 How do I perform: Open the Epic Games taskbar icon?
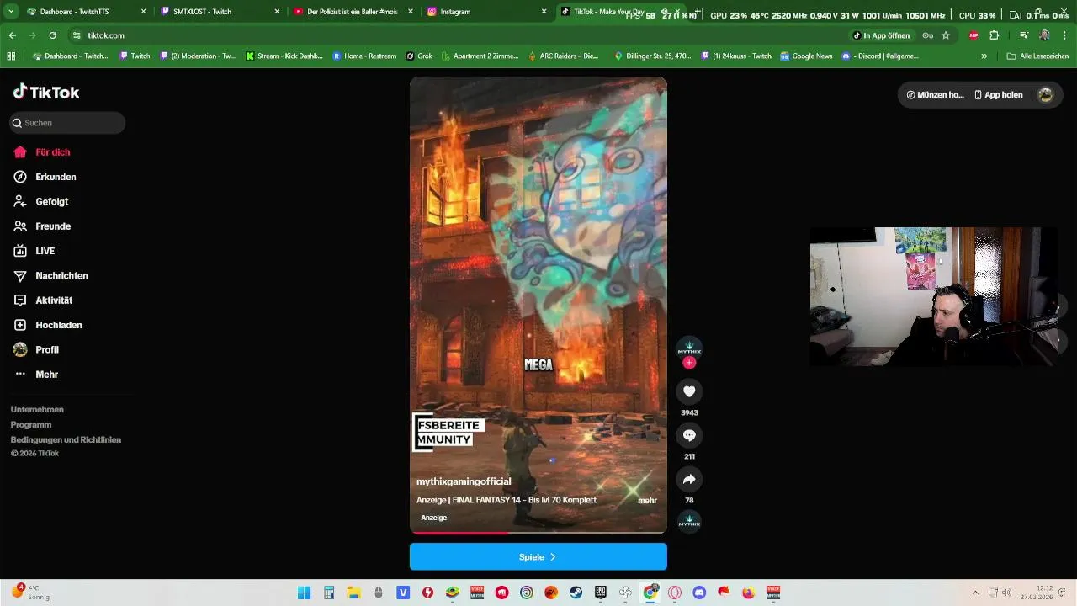[x=601, y=593]
